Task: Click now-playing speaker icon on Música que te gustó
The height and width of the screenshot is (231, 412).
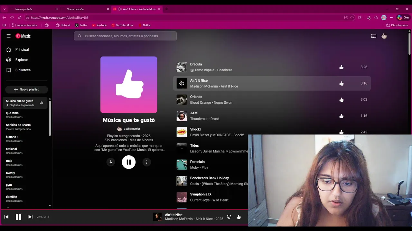Action: click(41, 103)
